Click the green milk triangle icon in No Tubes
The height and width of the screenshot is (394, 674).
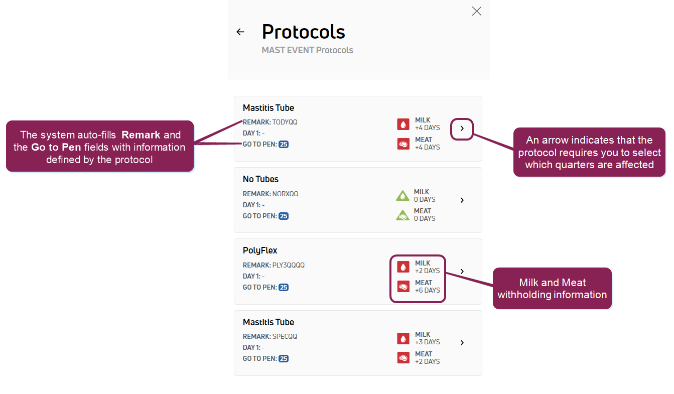point(402,196)
